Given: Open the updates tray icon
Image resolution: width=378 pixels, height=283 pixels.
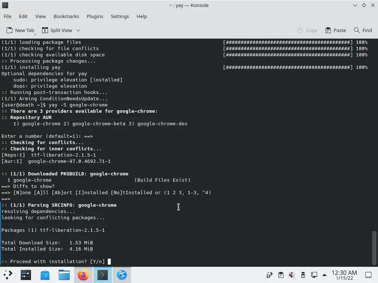Looking at the screenshot, I should pos(269,275).
